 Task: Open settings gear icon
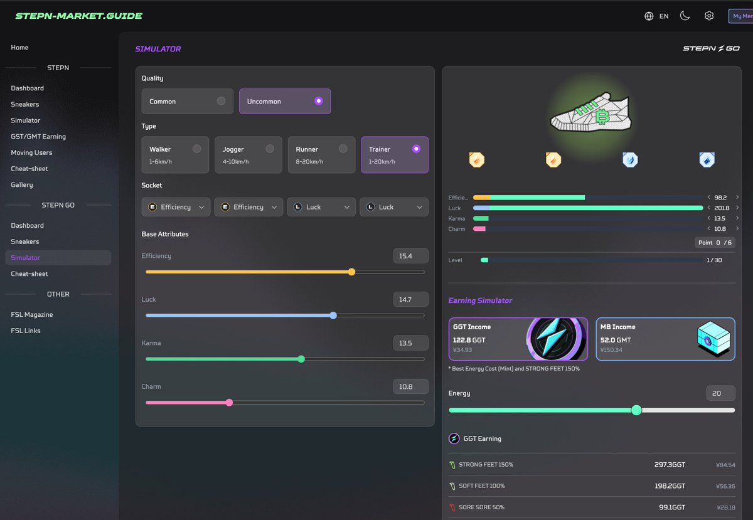[709, 16]
